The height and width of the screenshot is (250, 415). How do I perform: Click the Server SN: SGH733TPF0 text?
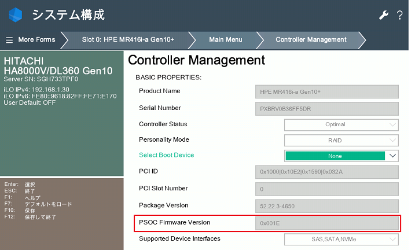click(41, 79)
